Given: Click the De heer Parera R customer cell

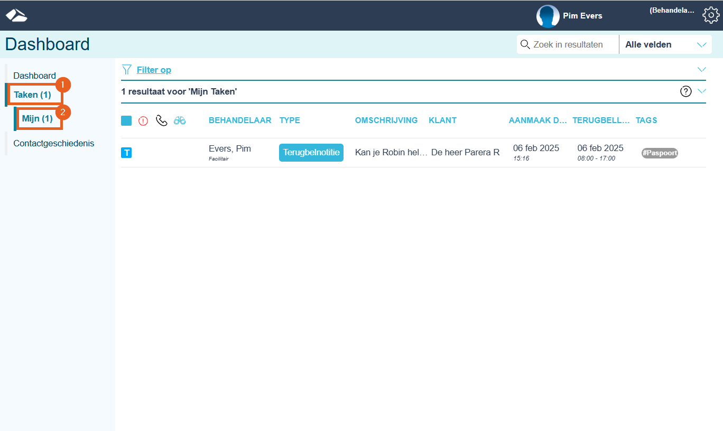Looking at the screenshot, I should coord(465,153).
